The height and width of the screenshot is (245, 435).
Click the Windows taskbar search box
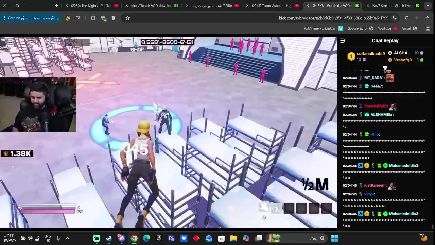[297, 238]
